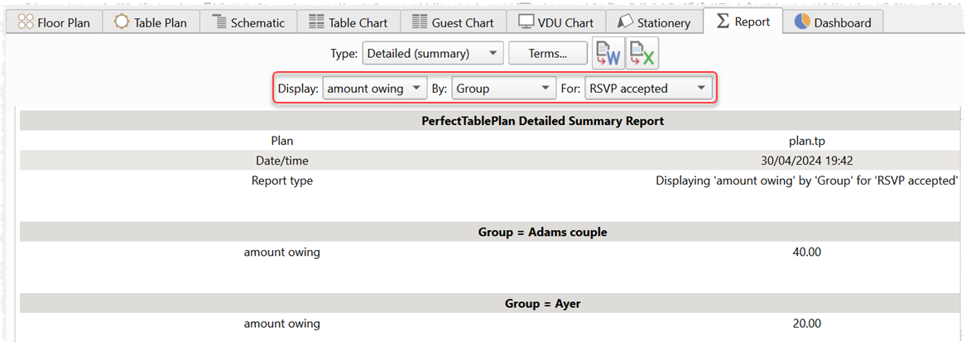Select the Report tab
Screen dimensions: 966x346
tap(743, 22)
